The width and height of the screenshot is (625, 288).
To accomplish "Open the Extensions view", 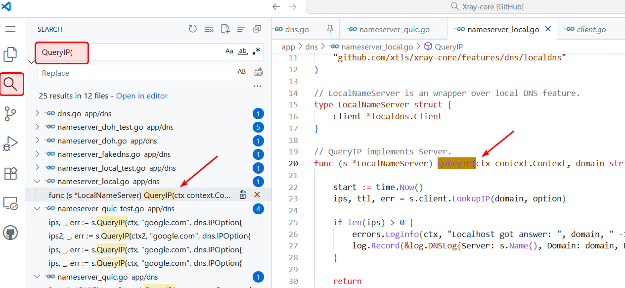I will click(x=10, y=173).
